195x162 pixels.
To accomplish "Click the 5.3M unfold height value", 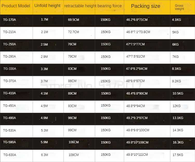I will (44, 130).
